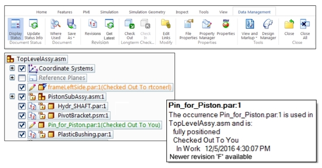Open the Edit Links tool
This screenshot has height=168, width=322.
[x=166, y=29]
